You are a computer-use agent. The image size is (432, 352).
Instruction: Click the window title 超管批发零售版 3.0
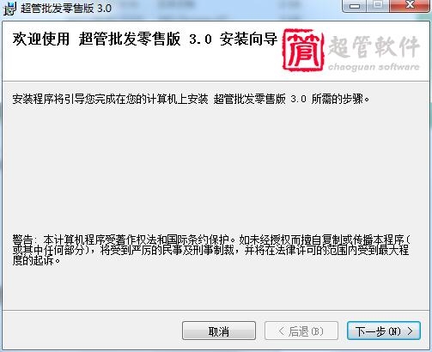(x=66, y=8)
